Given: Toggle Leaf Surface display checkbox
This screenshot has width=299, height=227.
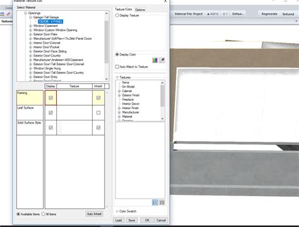Looking at the screenshot, I should pos(50,113).
